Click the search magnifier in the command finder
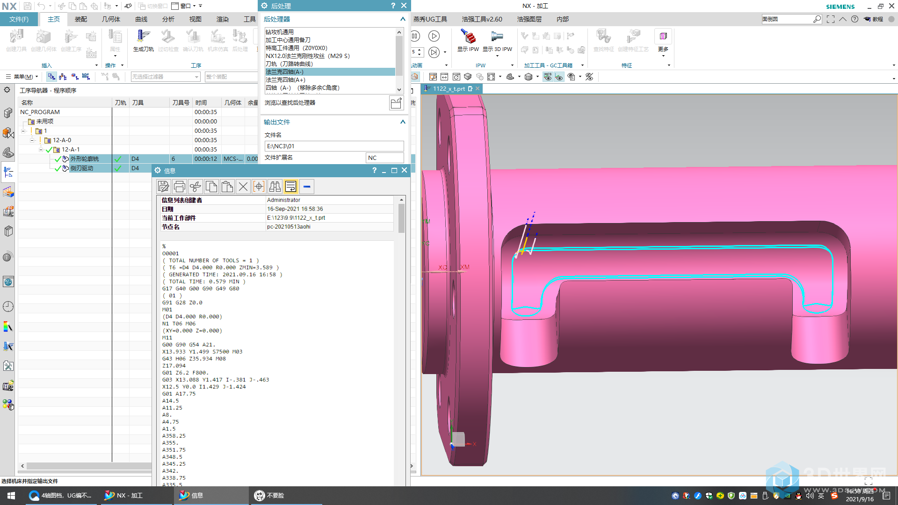This screenshot has height=505, width=898. pos(817,19)
